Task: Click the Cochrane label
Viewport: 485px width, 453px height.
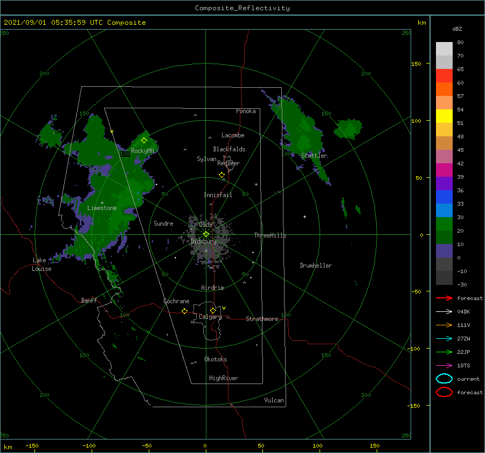Action: pyautogui.click(x=176, y=301)
